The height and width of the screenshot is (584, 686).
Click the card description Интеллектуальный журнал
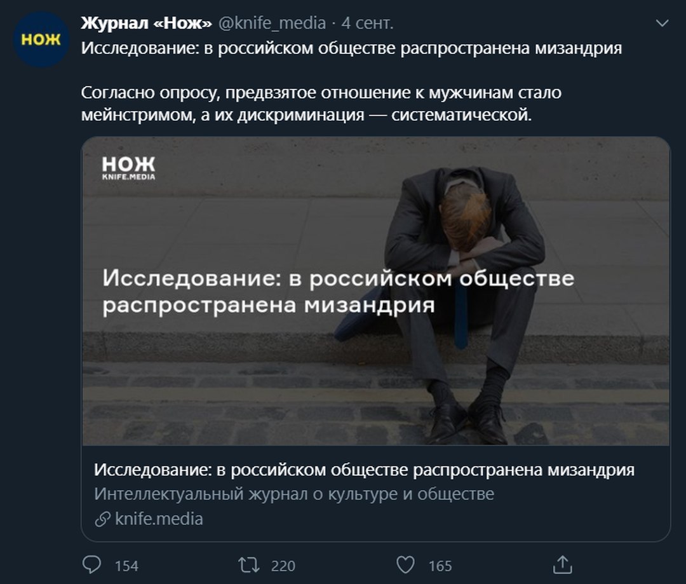click(294, 494)
